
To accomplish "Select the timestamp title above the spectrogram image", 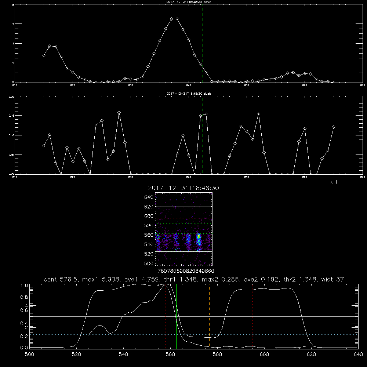I will tap(183, 188).
